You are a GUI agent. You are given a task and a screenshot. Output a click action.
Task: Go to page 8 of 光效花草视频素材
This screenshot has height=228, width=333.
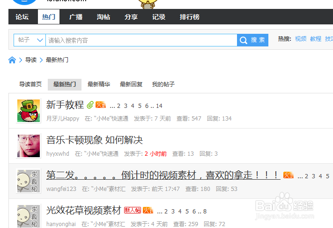tap(205, 212)
